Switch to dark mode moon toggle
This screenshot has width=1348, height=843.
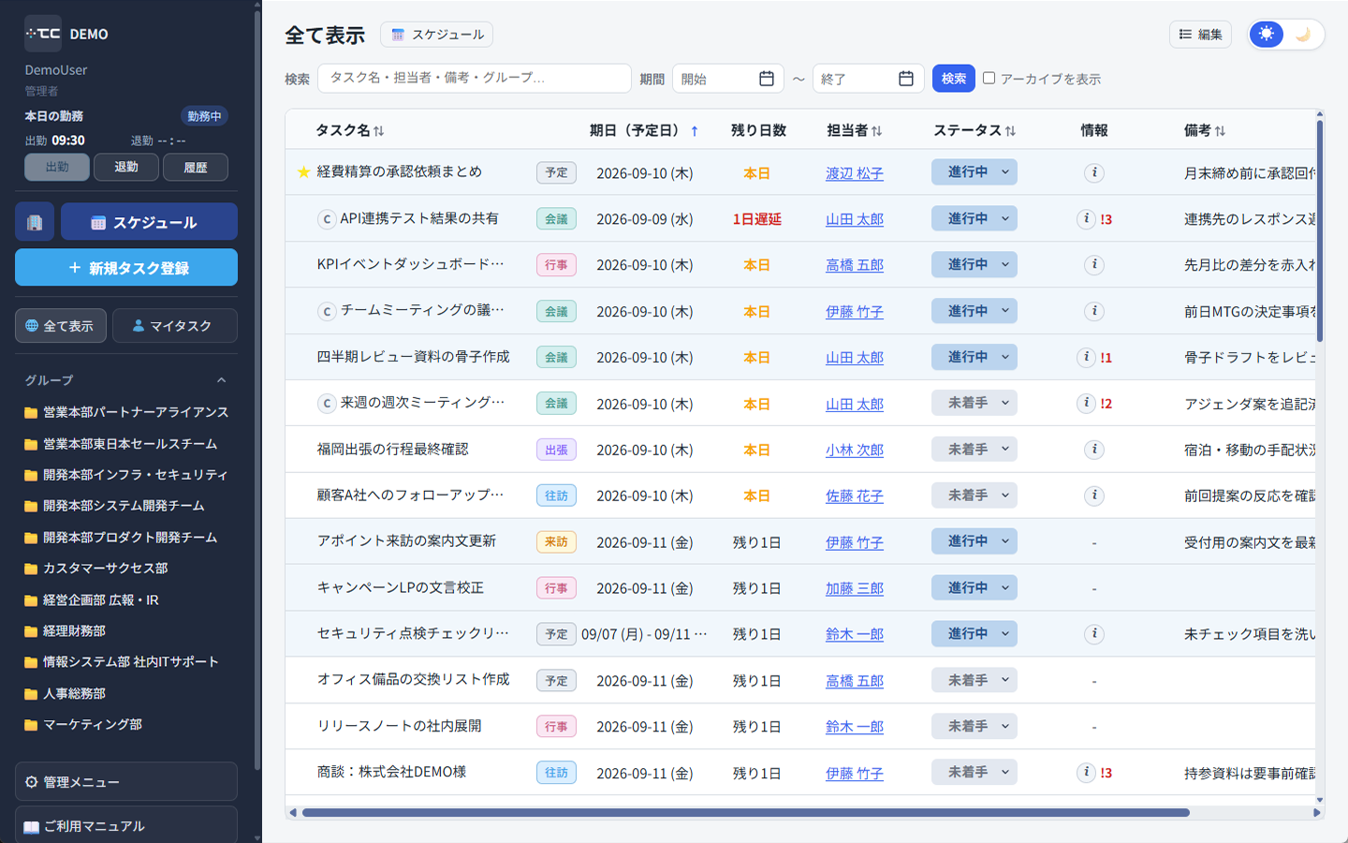pyautogui.click(x=1303, y=35)
